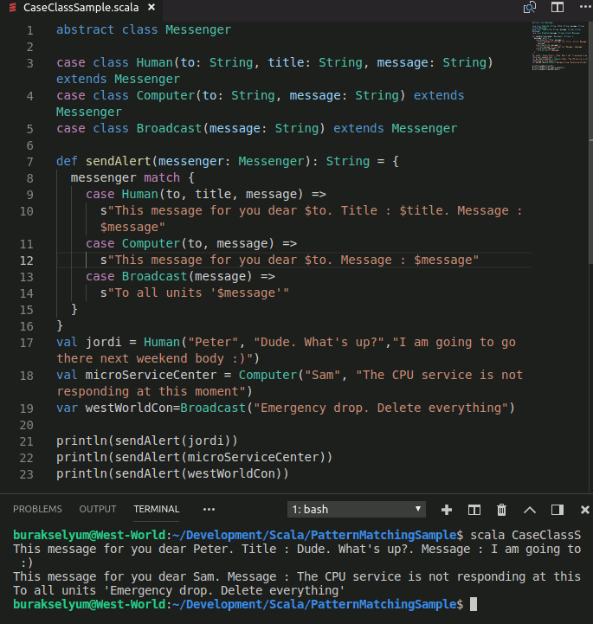Screen dimensions: 593x624
Task: Split the terminal pane
Action: click(x=474, y=510)
